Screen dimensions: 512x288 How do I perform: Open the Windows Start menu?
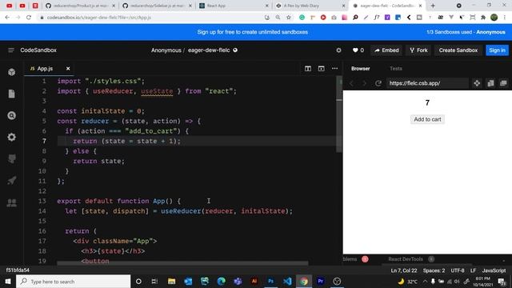(x=7, y=282)
